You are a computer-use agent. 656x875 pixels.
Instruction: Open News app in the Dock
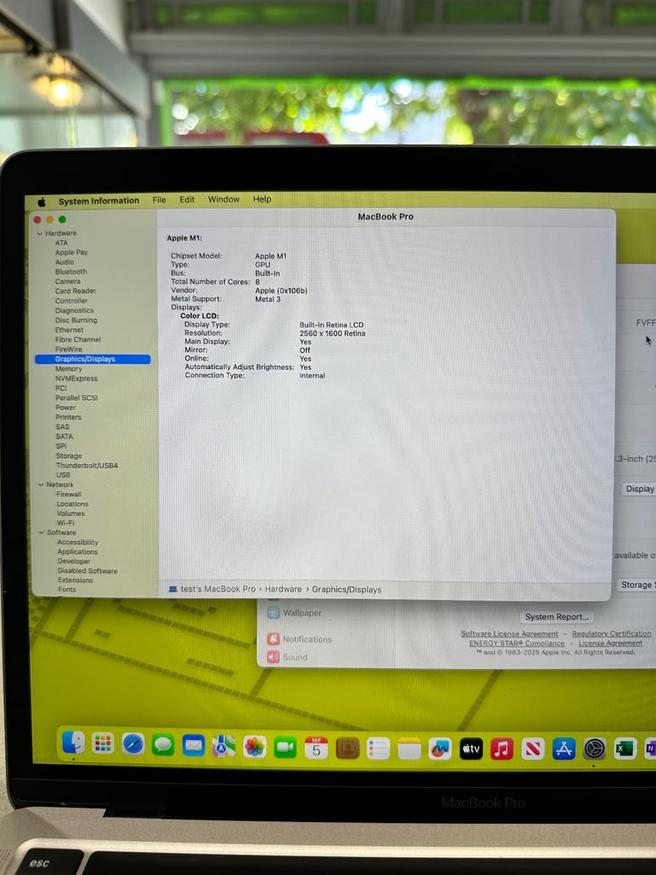(533, 749)
